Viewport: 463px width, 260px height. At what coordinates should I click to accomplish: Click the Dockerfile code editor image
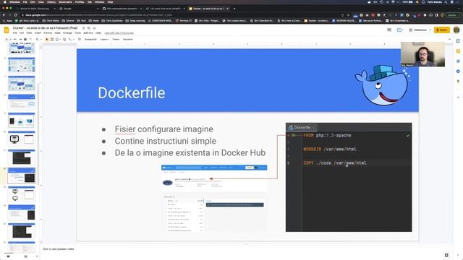click(349, 177)
